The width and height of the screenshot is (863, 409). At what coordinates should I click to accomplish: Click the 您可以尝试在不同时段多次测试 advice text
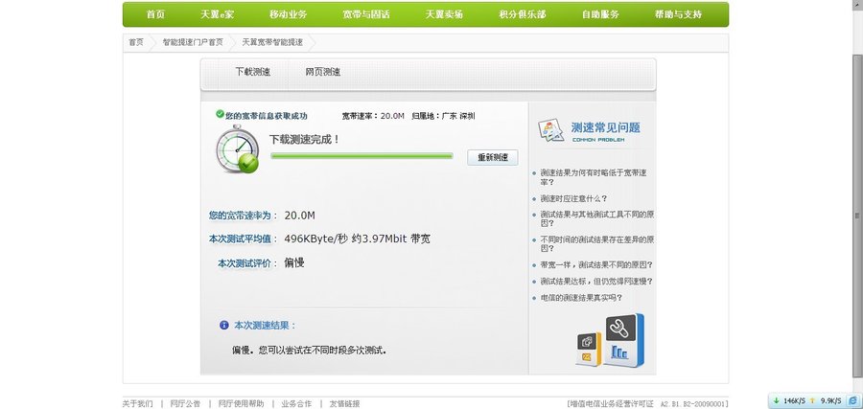coord(322,350)
